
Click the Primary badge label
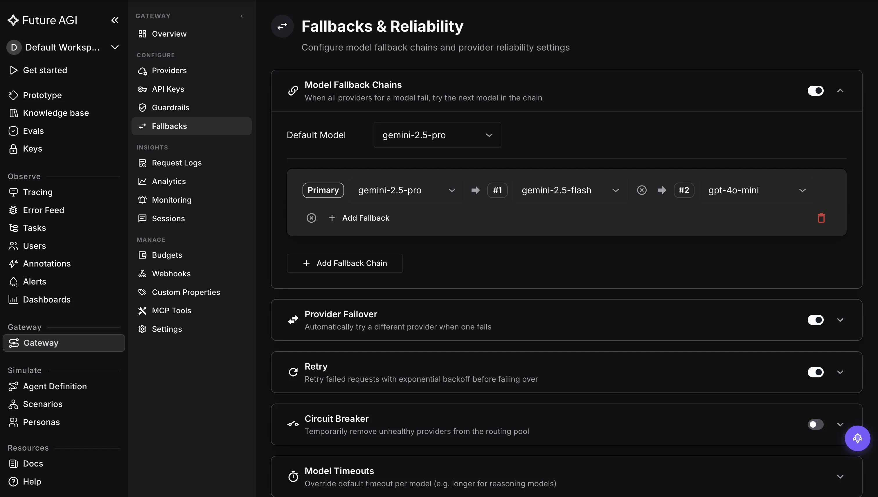[323, 190]
